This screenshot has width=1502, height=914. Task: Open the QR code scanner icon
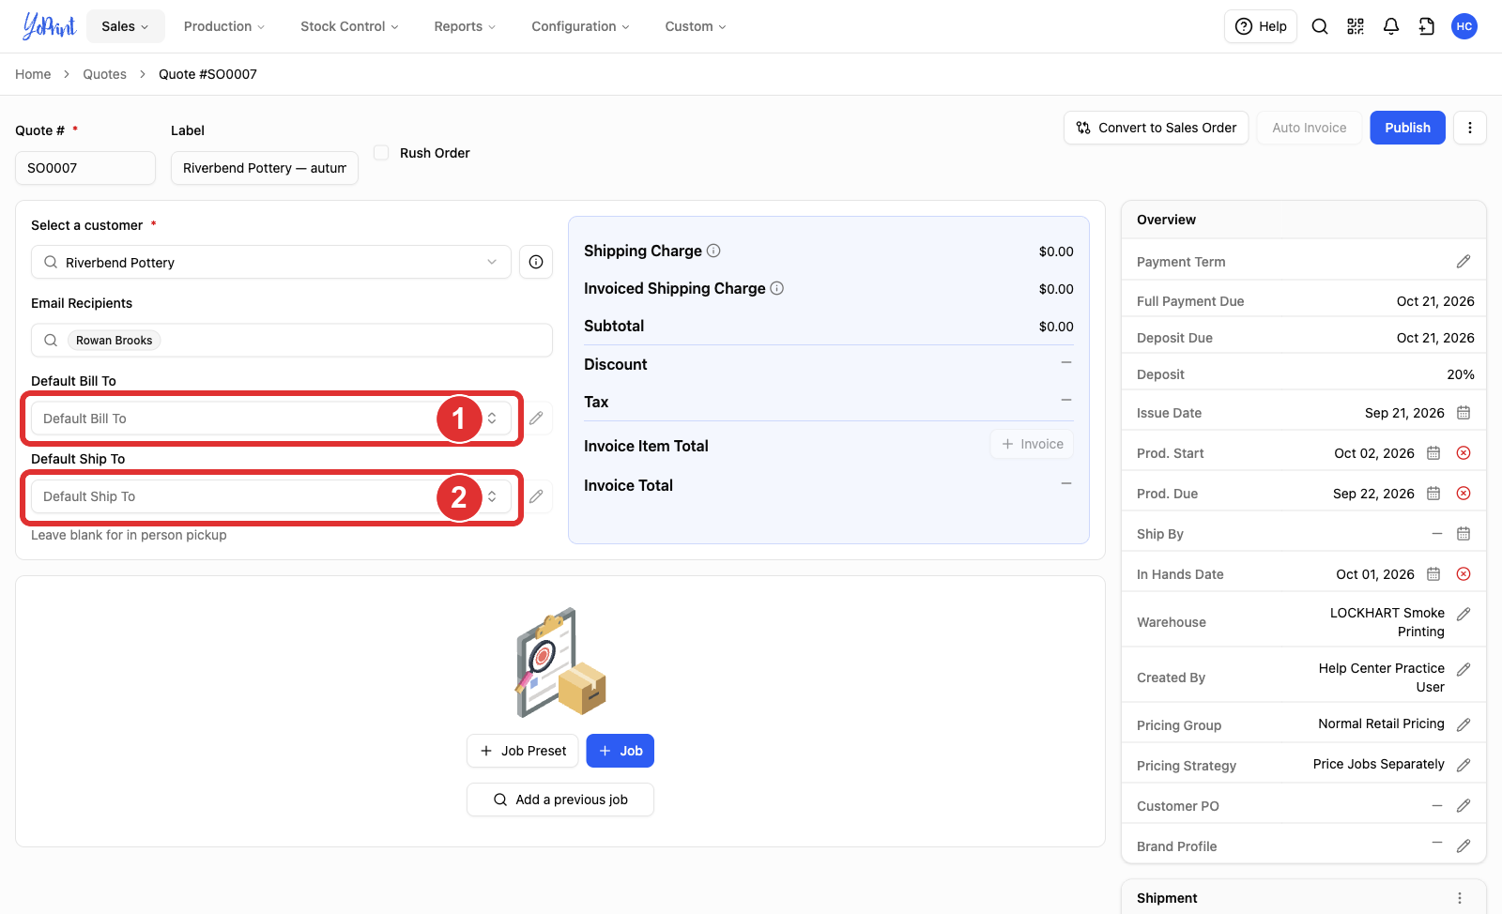(1356, 26)
